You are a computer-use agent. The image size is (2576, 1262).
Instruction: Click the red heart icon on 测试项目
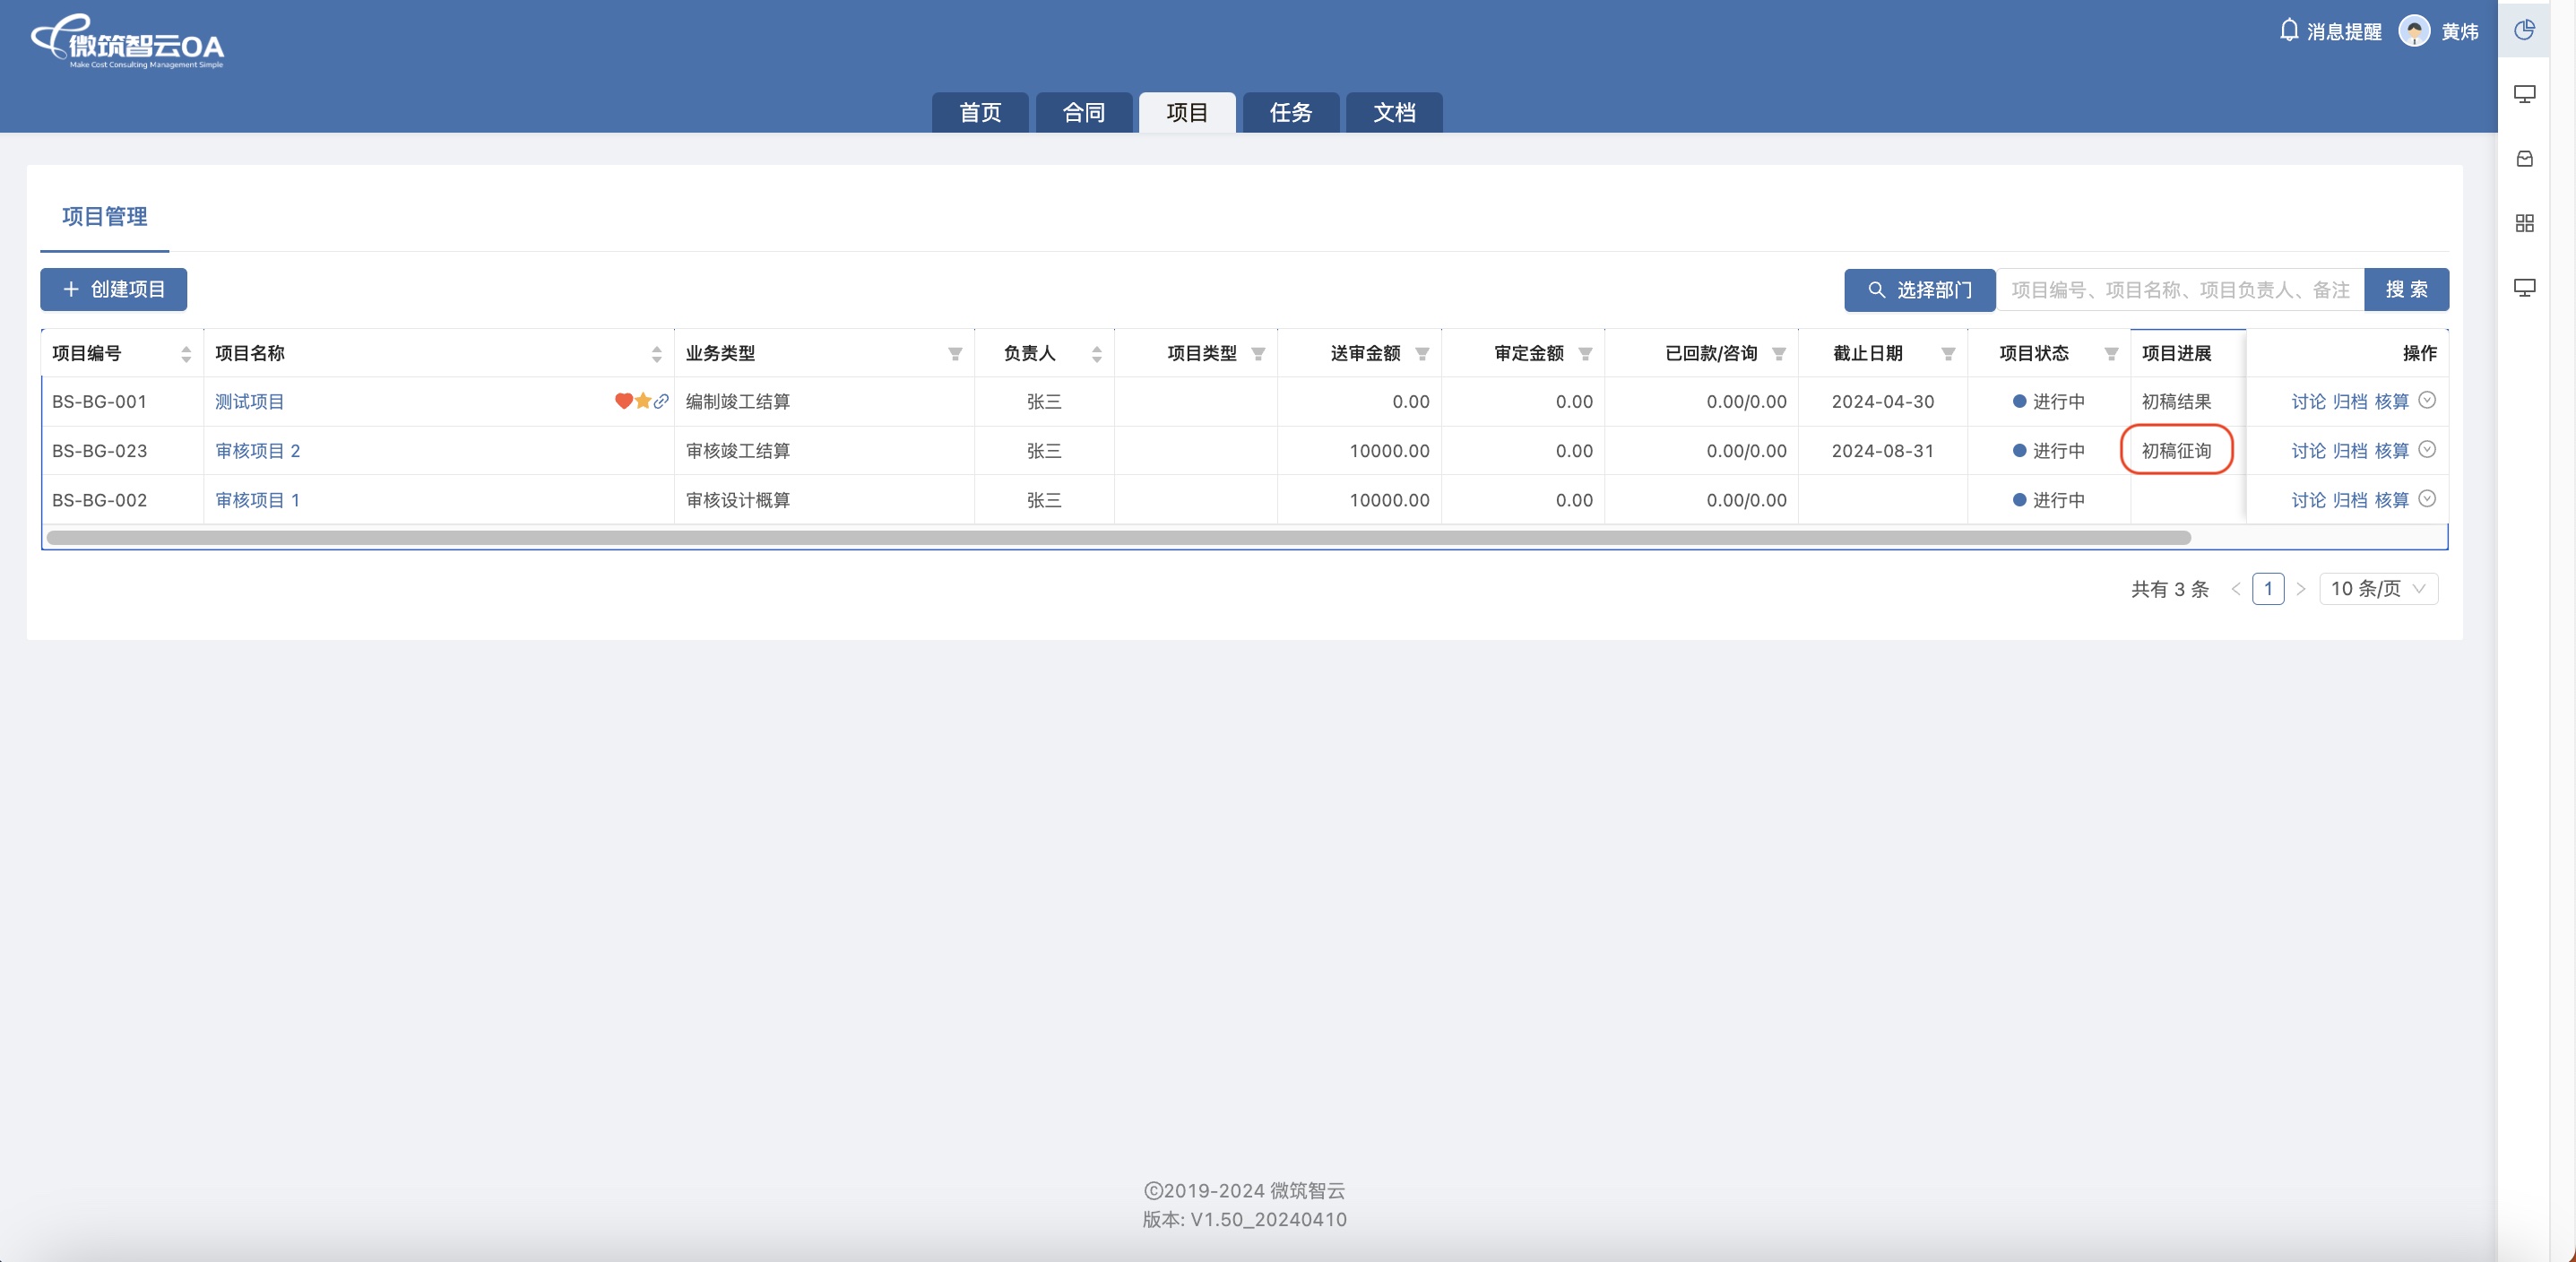point(623,401)
